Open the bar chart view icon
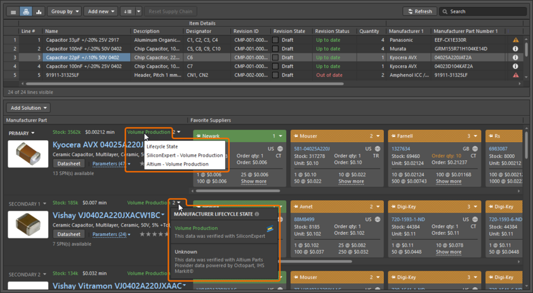 coord(39,11)
